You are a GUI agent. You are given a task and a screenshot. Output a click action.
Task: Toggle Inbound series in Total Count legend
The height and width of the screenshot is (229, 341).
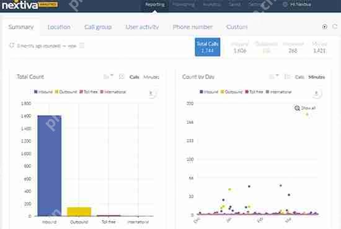click(x=43, y=92)
